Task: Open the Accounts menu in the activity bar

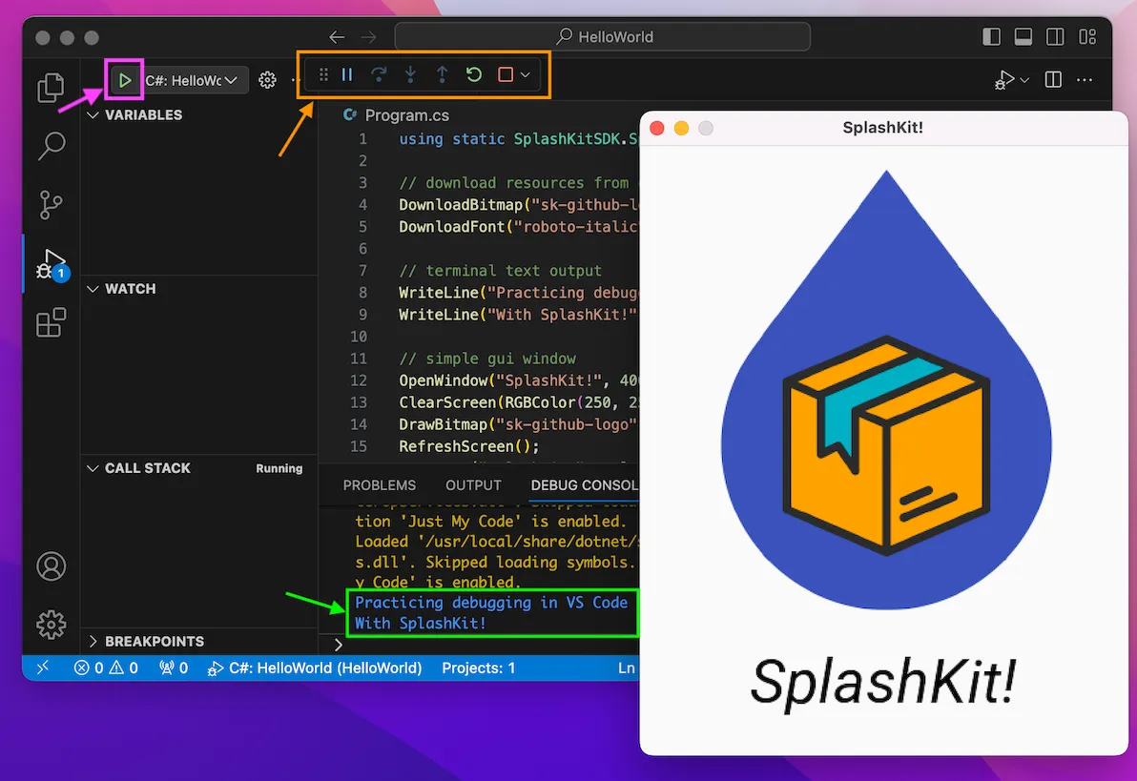Action: pyautogui.click(x=51, y=566)
